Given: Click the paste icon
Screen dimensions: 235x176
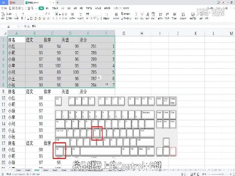Looking at the screenshot, I should pos(3,14).
